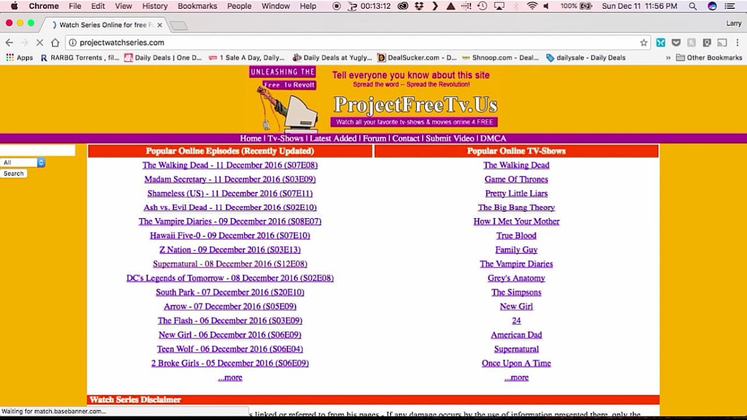The height and width of the screenshot is (420, 747).
Task: Open the DMCA link
Action: click(493, 138)
